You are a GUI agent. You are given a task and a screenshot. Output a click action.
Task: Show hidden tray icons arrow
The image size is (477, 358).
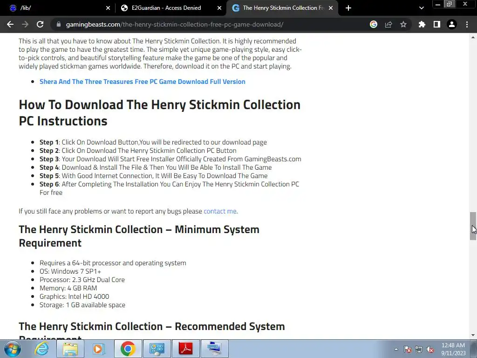396,349
